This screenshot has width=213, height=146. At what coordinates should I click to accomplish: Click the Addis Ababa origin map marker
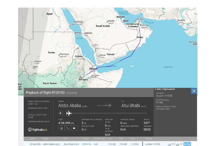click(x=80, y=77)
